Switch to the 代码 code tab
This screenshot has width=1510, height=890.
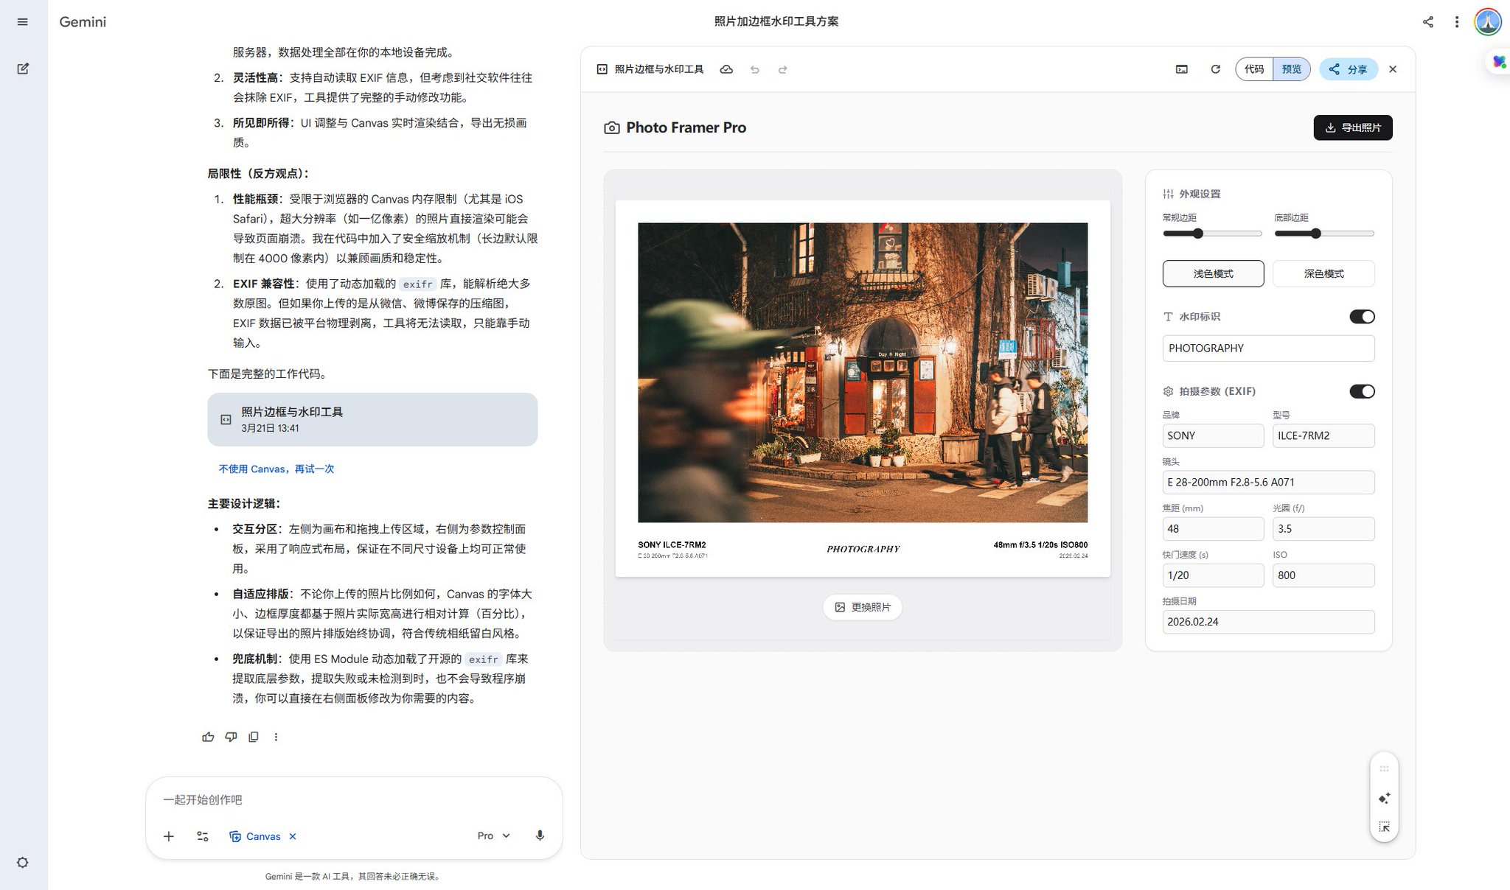[1254, 69]
